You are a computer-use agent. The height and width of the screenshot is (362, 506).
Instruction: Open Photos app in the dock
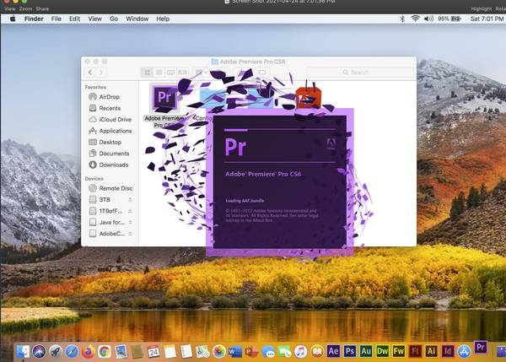click(219, 351)
